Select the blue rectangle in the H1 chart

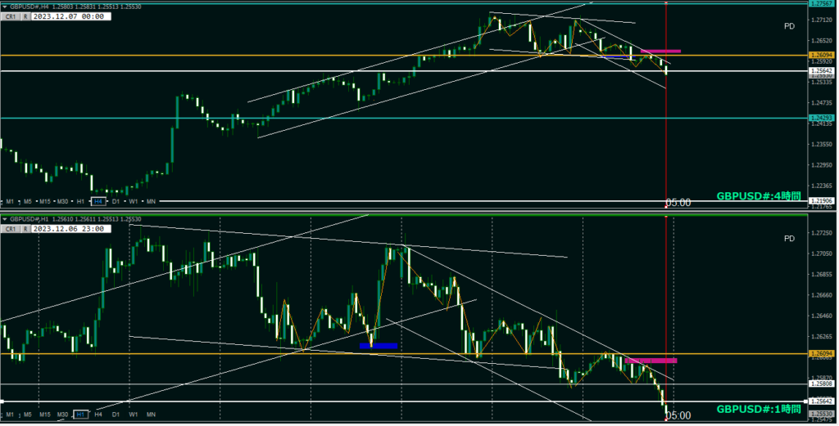point(379,346)
